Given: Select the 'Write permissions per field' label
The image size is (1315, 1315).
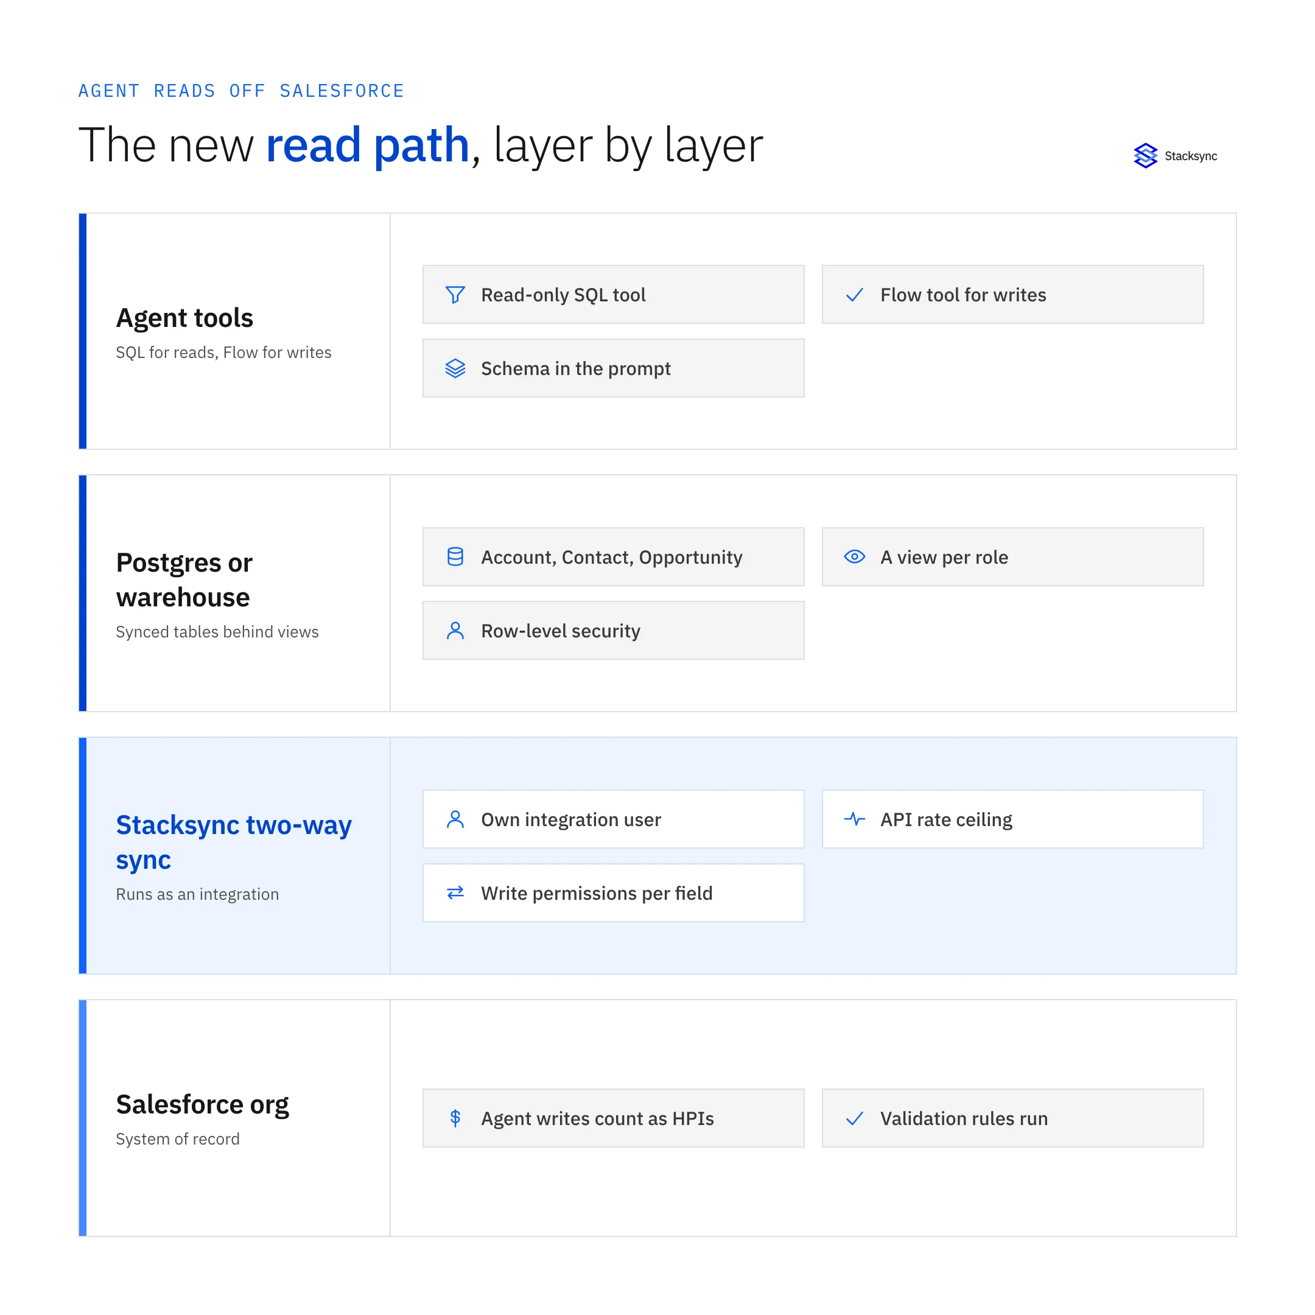Looking at the screenshot, I should [x=596, y=893].
